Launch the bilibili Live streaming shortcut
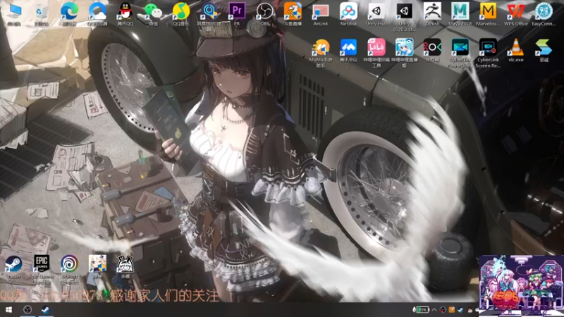 coord(404,53)
